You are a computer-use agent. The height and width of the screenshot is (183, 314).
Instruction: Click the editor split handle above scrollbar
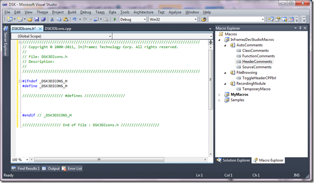(211, 42)
